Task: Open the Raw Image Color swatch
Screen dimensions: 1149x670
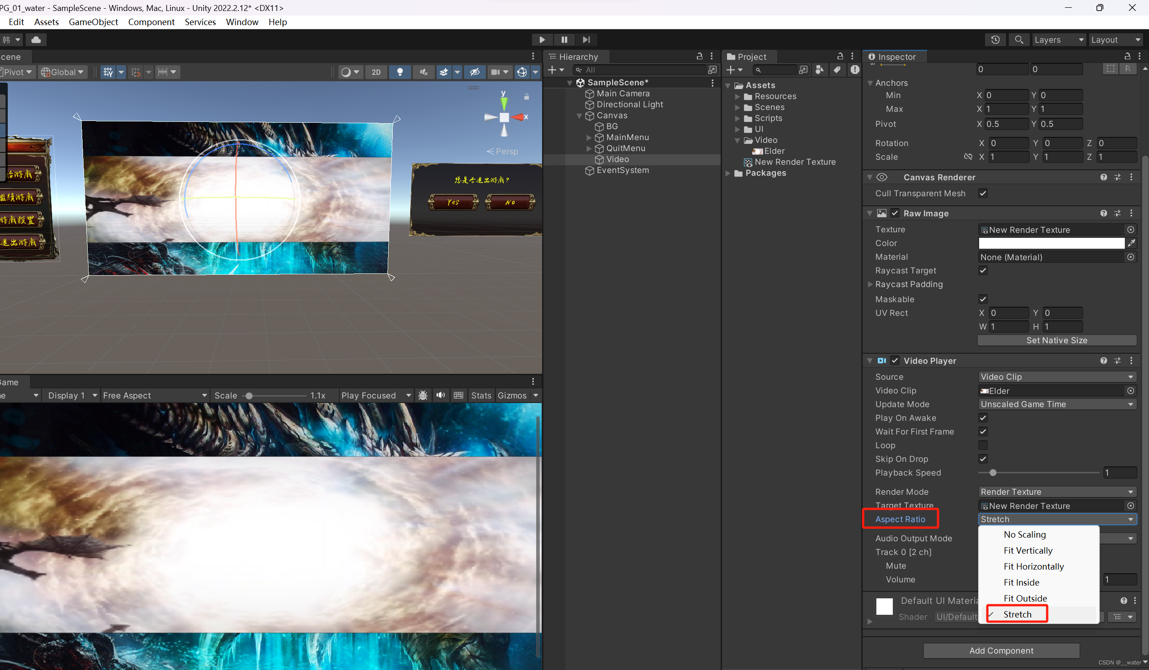Action: 1051,243
